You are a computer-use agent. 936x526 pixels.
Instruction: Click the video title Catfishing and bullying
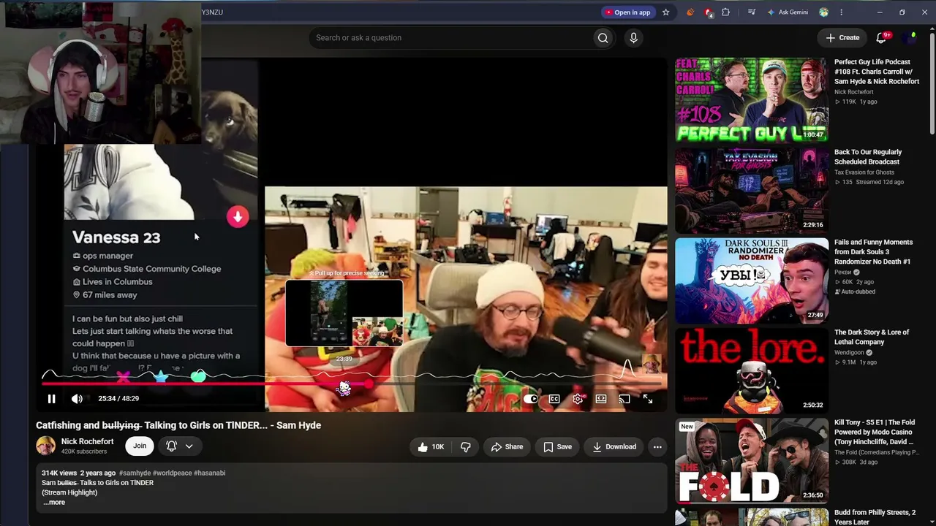click(x=178, y=425)
